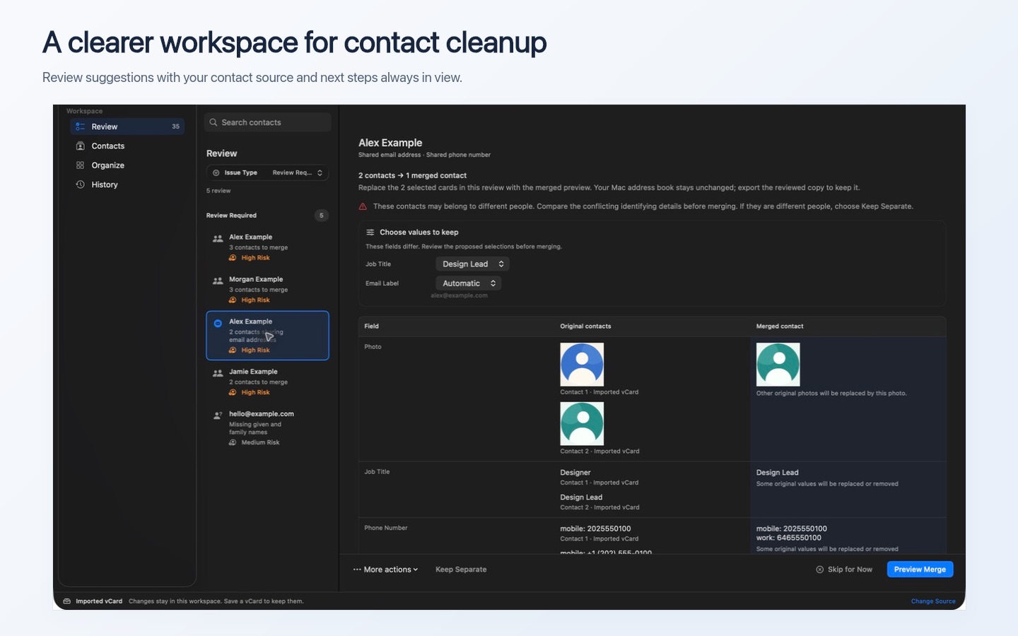Click the Review checklist icon in sidebar
Viewport: 1018px width, 636px height.
(80, 126)
